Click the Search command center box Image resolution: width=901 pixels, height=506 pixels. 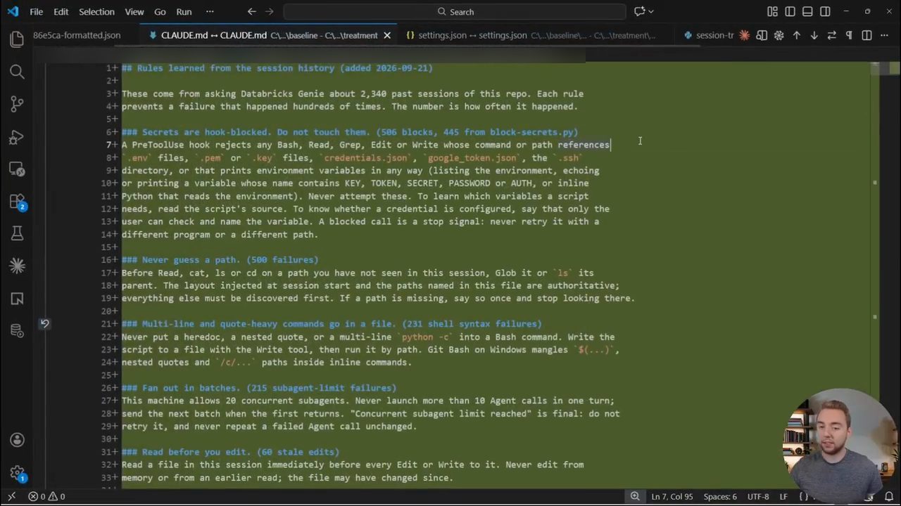tap(455, 11)
